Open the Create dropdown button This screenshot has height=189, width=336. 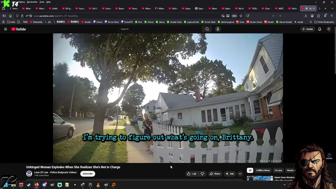(x=307, y=29)
